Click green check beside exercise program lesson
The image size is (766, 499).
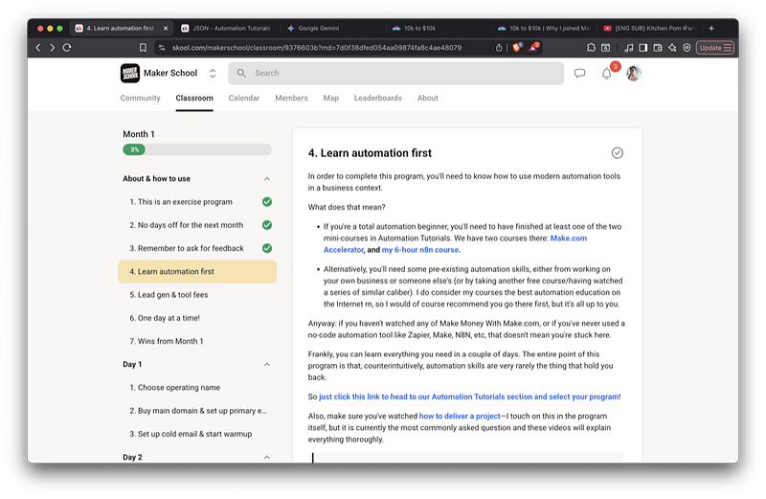267,202
